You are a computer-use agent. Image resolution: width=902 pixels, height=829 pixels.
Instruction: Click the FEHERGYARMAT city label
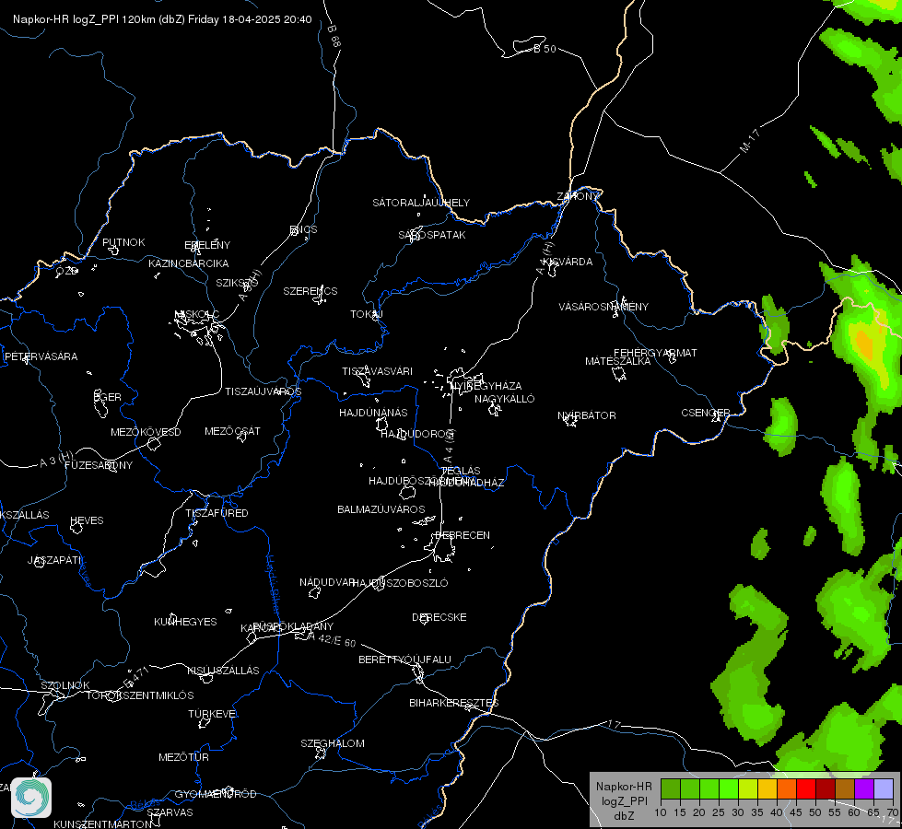click(655, 353)
